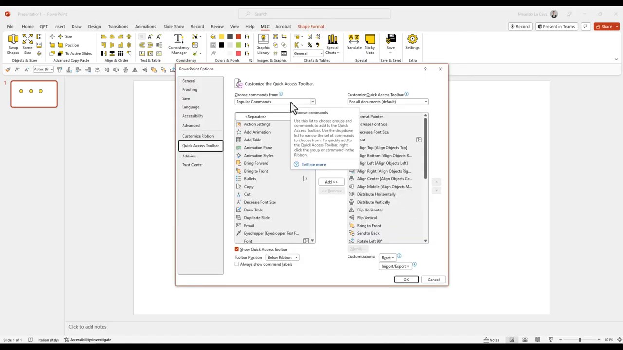
Task: Select slide 1 thumbnail
Action: (34, 94)
